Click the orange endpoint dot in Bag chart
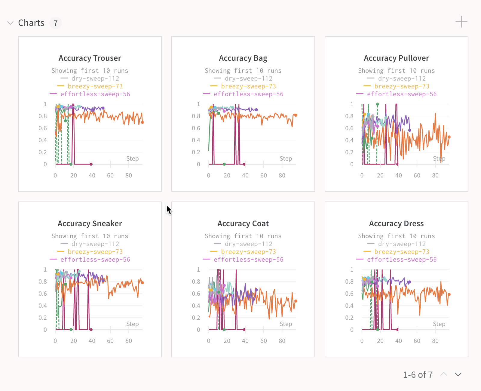The image size is (481, 391). coord(296,115)
